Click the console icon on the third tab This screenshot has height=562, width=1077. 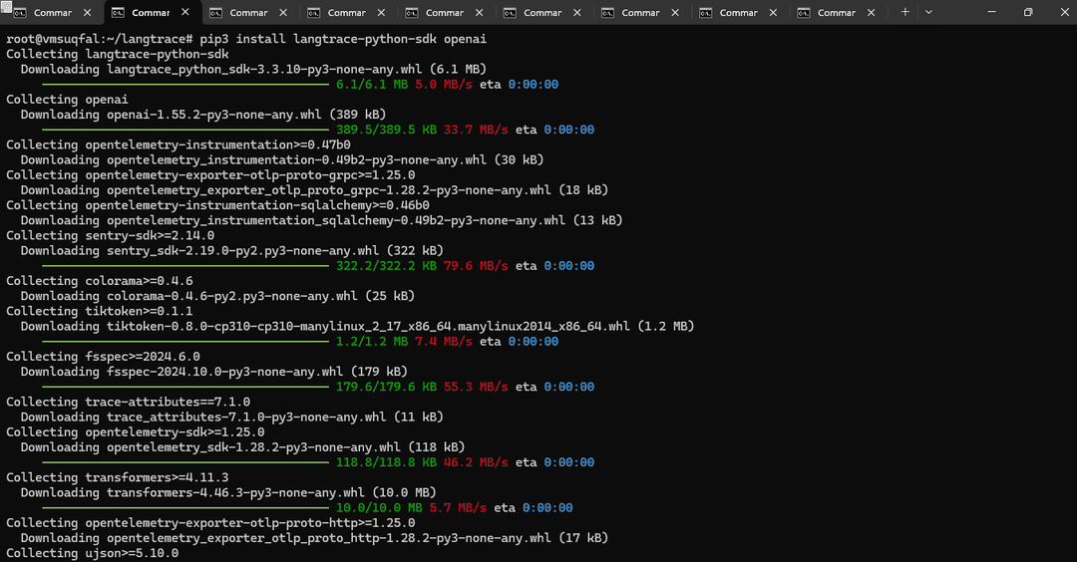pos(214,13)
